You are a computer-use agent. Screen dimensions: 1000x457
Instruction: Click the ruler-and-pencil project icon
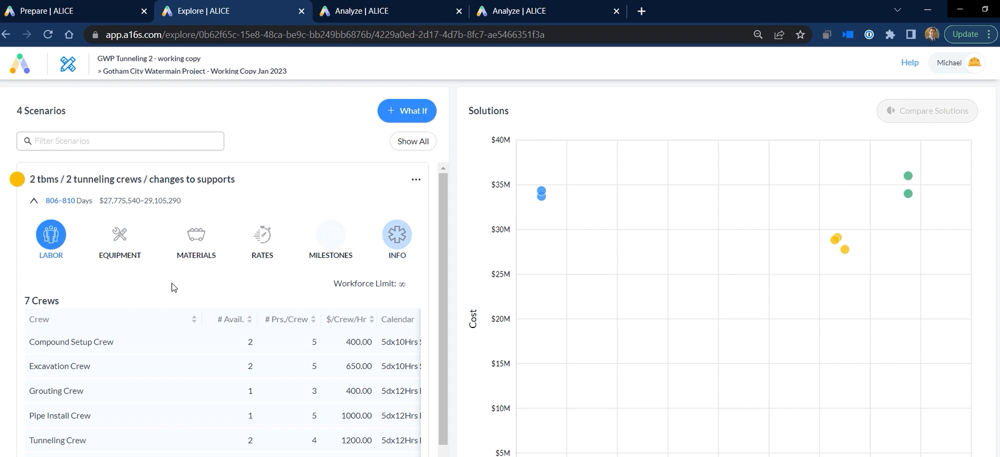[x=68, y=64]
